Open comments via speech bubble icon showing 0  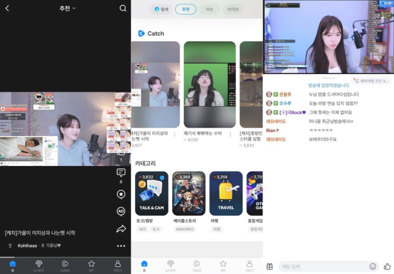click(121, 173)
